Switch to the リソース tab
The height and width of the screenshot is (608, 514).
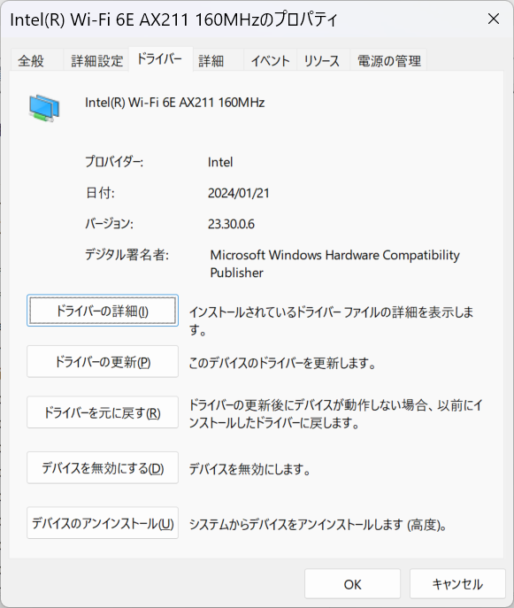[321, 61]
